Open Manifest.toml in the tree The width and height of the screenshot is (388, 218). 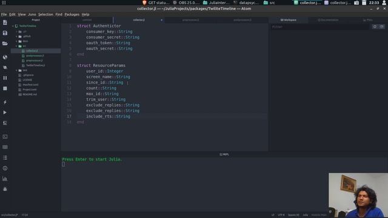(x=30, y=85)
